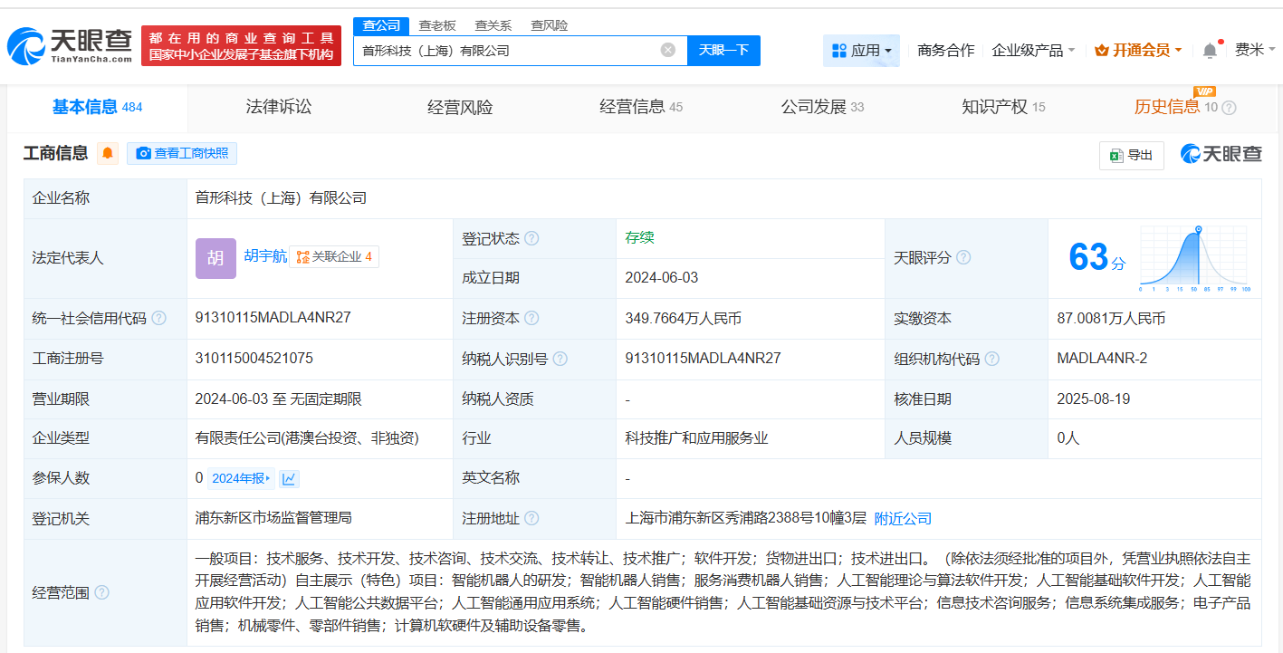Switch to 查公司 search tab

click(381, 25)
